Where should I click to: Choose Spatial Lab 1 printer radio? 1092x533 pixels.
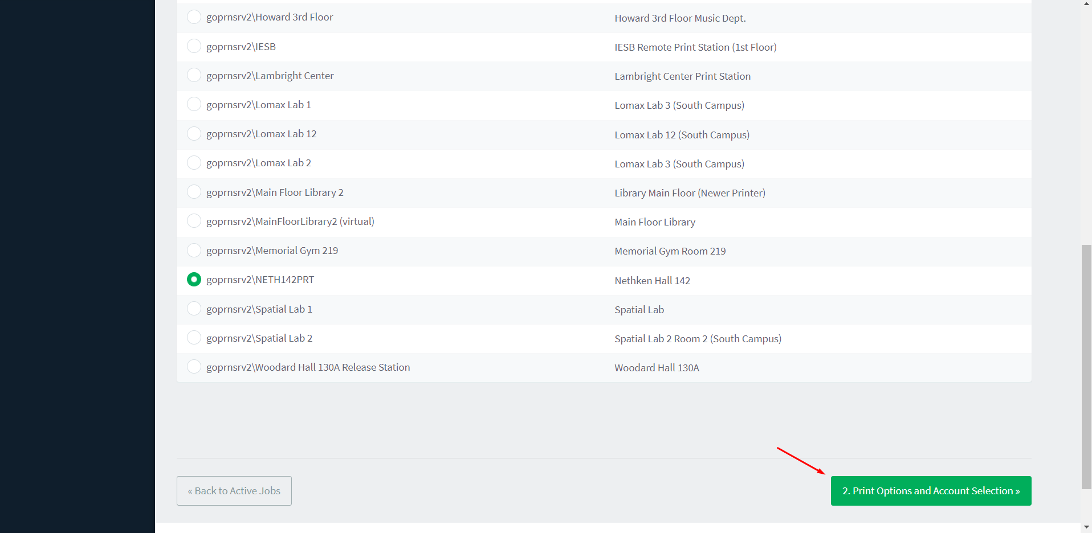194,309
